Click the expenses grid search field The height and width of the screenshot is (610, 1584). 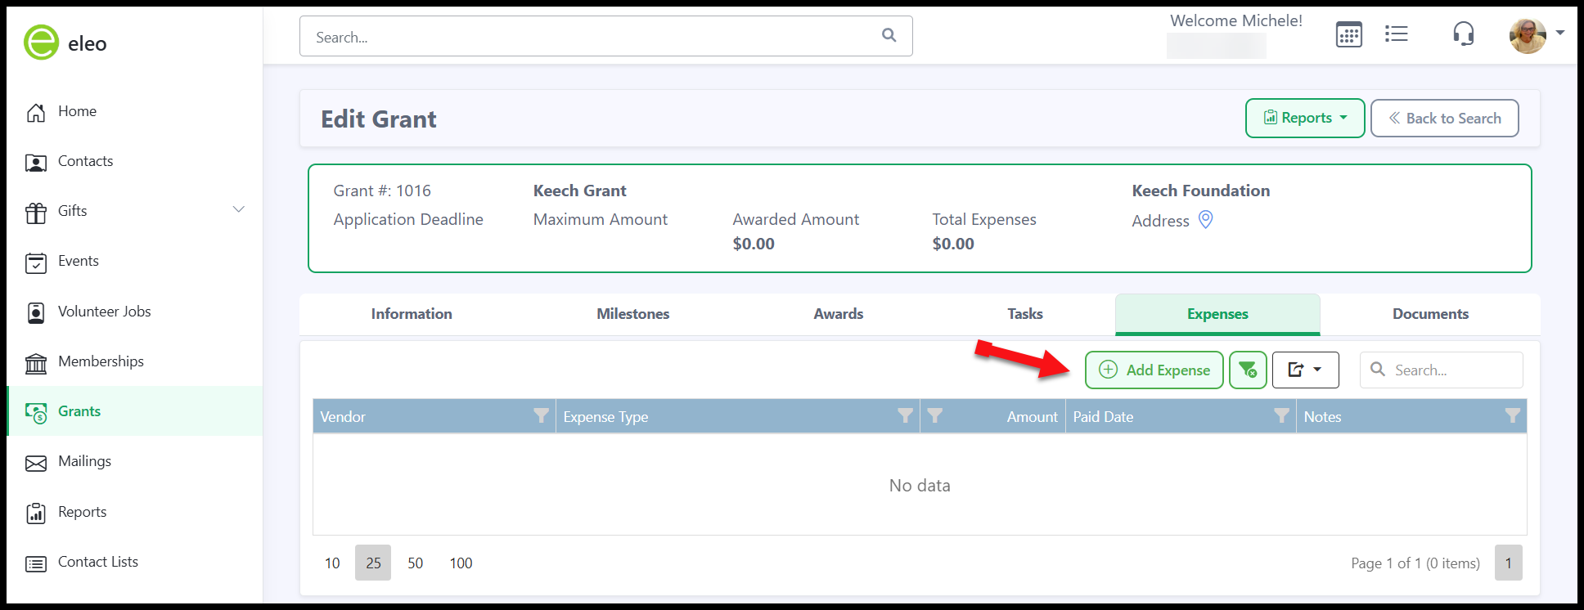pos(1442,370)
